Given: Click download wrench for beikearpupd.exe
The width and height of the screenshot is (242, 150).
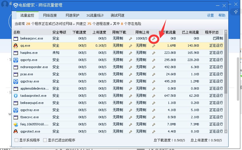Looking at the screenshot, I should 130,103.
